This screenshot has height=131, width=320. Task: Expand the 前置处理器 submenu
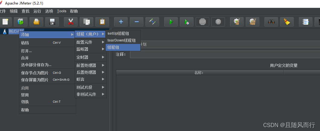pyautogui.click(x=90, y=65)
